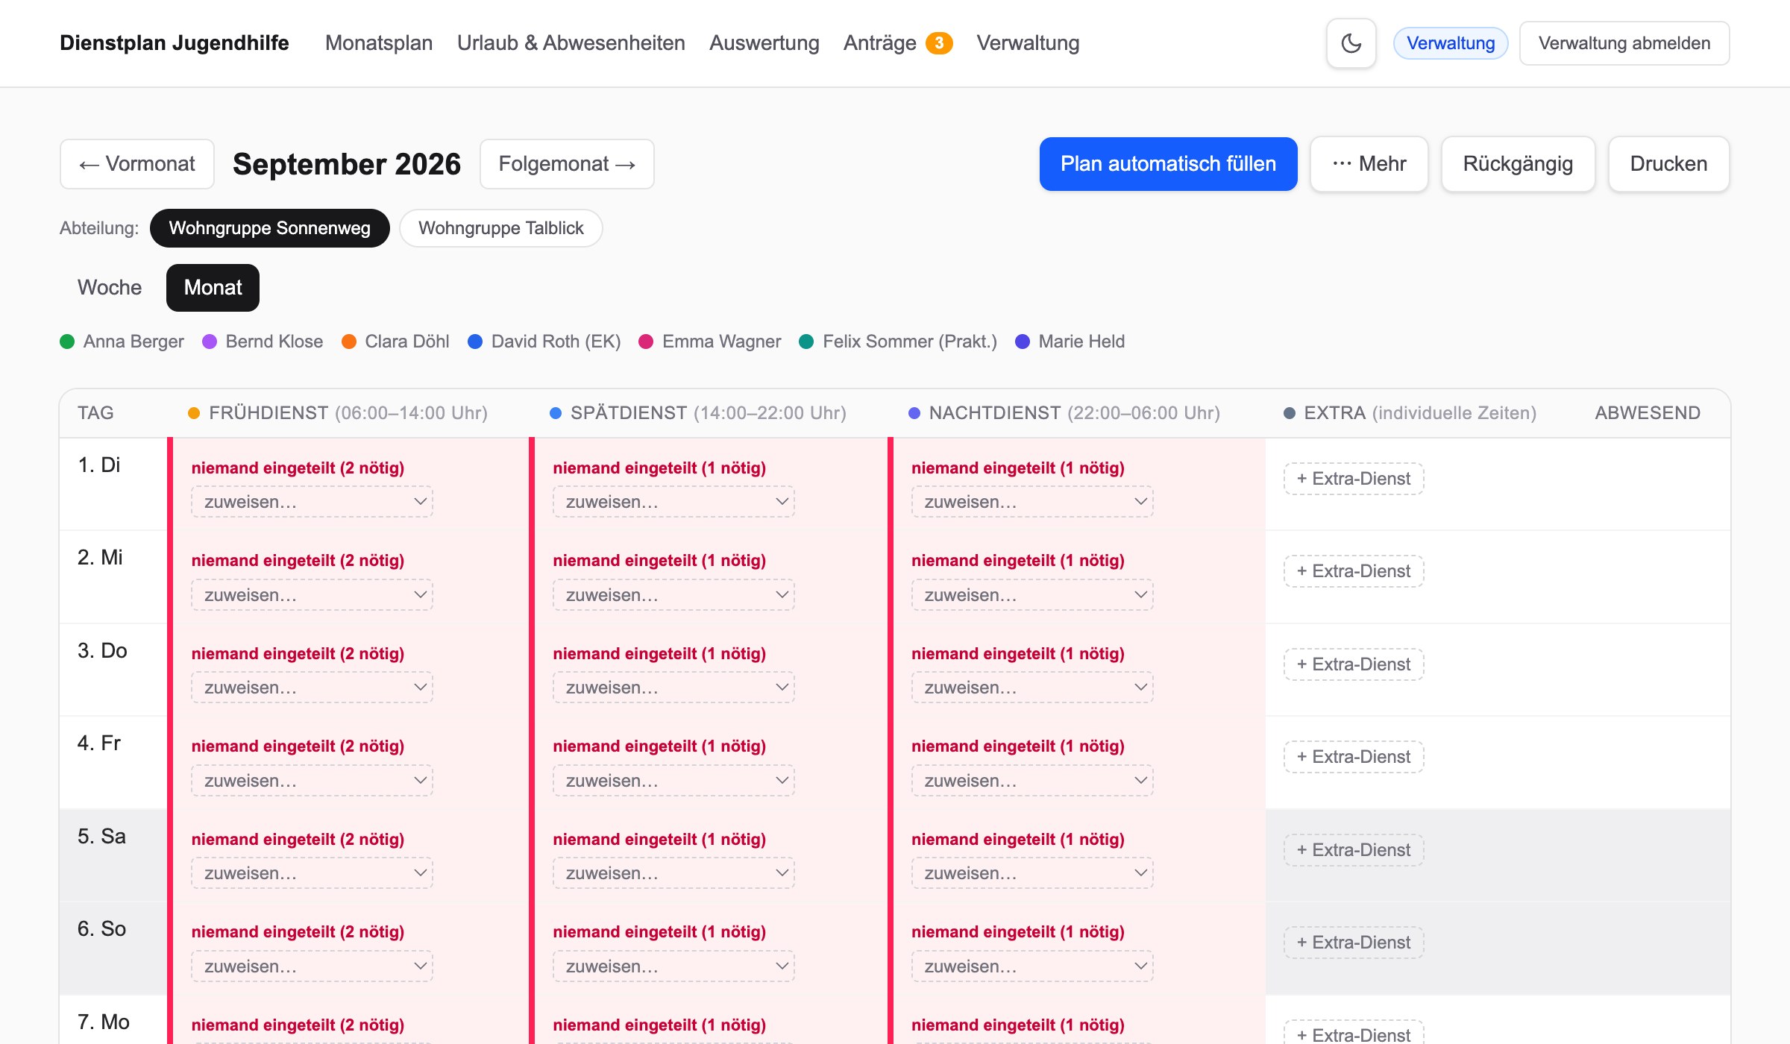Go to Urlaub & Abwesenheiten
Image resolution: width=1790 pixels, height=1044 pixels.
tap(571, 43)
